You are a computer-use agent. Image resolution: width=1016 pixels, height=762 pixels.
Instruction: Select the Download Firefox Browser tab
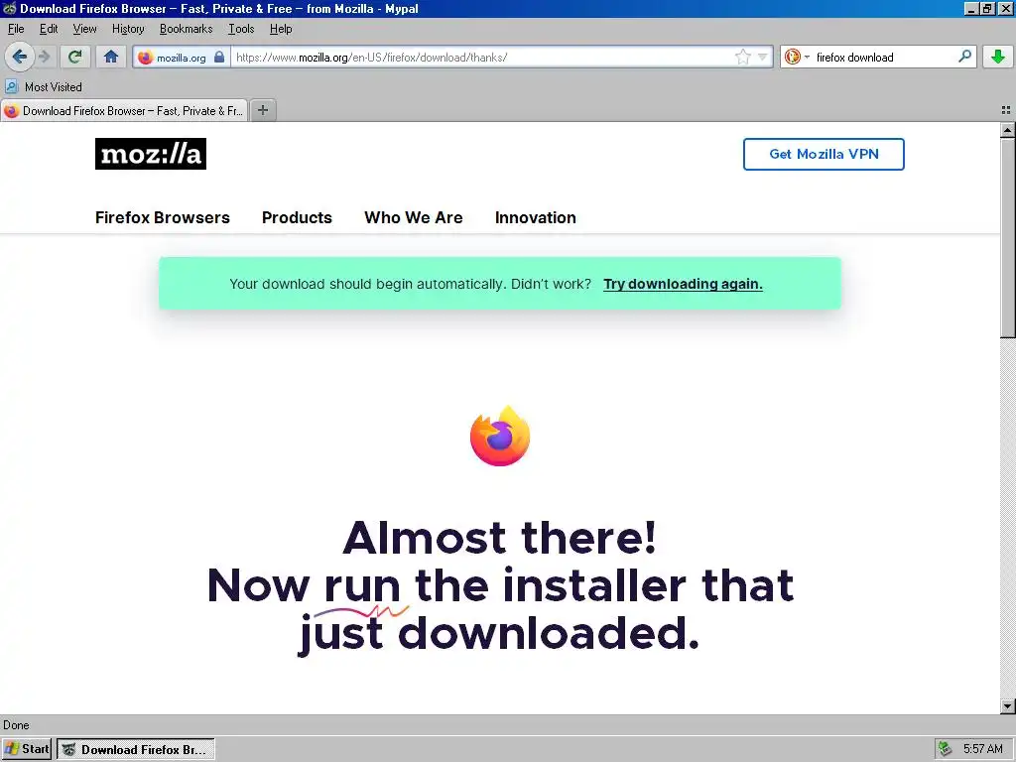point(124,111)
